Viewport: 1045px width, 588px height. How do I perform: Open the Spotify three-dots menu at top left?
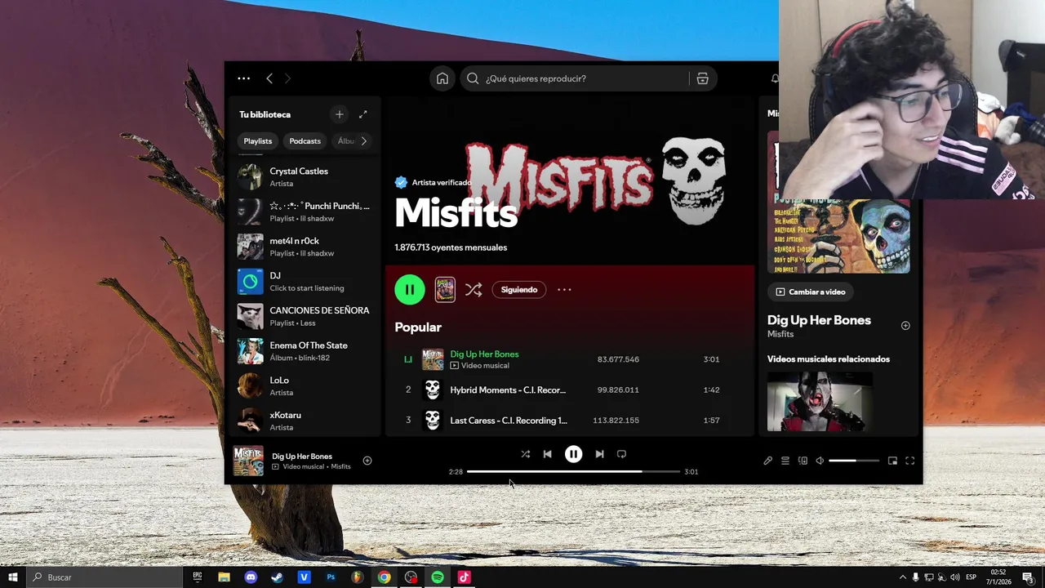[x=243, y=78]
